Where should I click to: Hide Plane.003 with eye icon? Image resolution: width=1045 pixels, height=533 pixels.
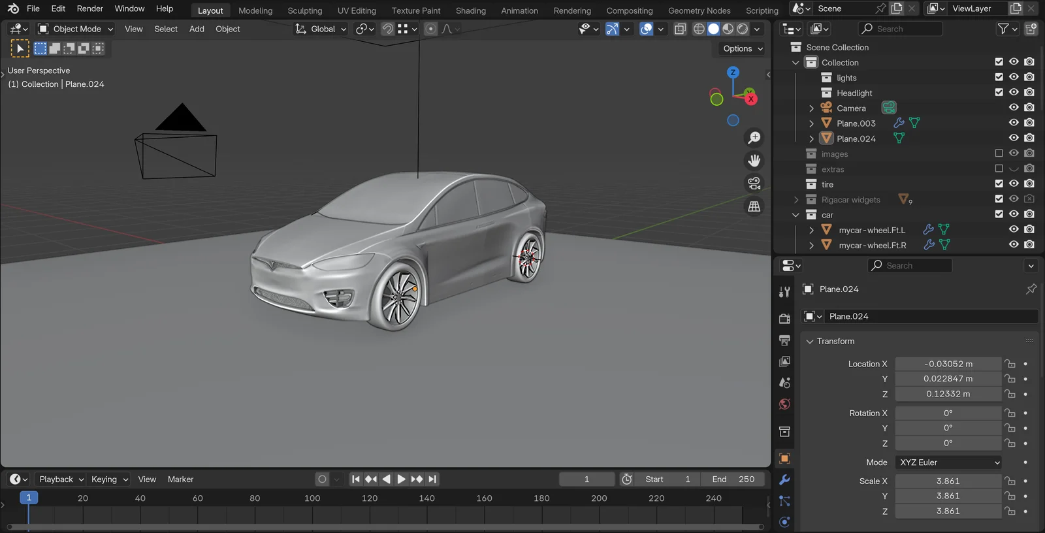point(1014,123)
